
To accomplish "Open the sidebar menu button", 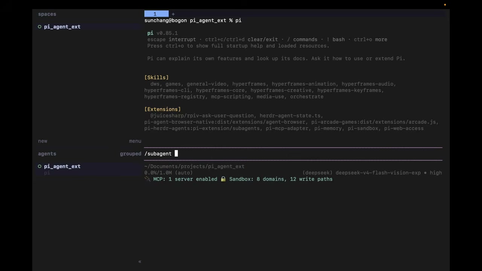I will [x=135, y=141].
